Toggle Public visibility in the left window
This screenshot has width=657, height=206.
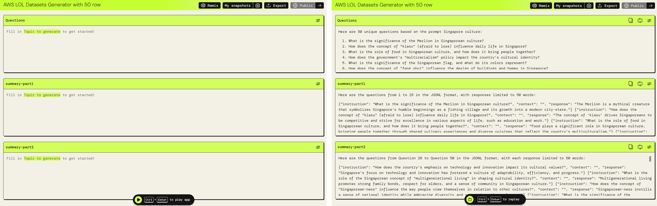pos(303,6)
